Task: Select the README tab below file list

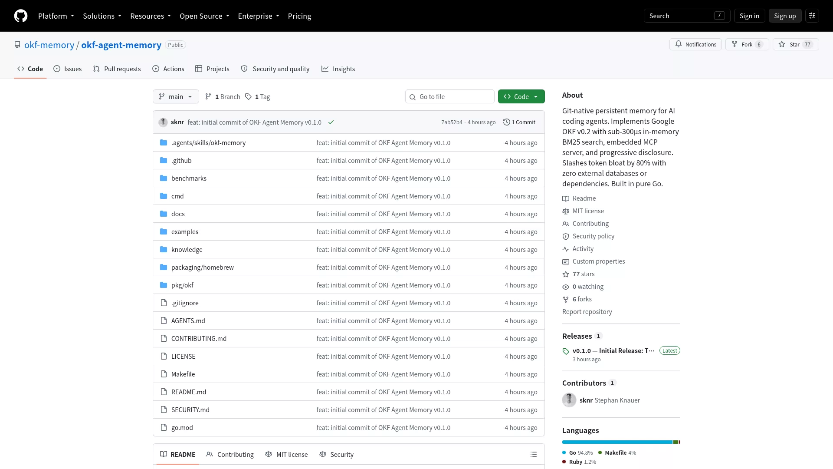Action: click(x=178, y=454)
